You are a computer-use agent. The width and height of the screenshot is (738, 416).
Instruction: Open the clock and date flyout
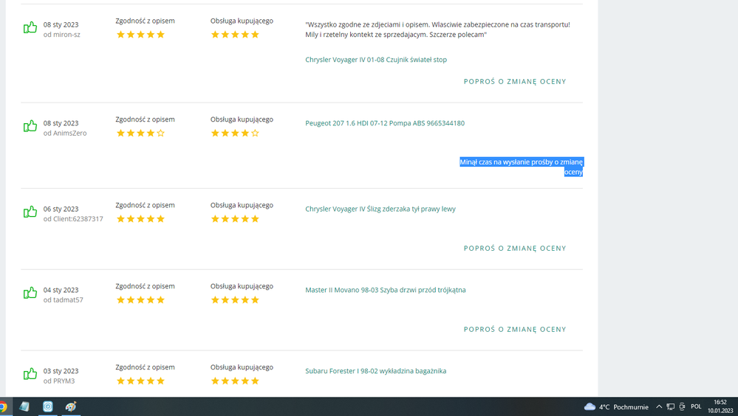720,406
